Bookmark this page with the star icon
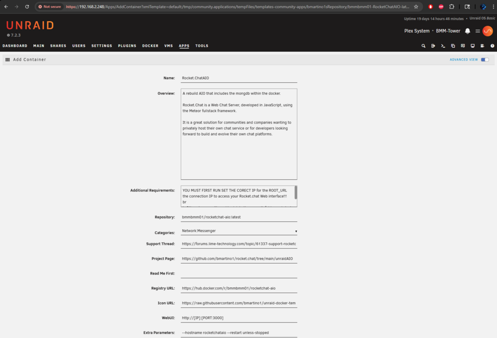This screenshot has height=338, width=497. coord(416,6)
